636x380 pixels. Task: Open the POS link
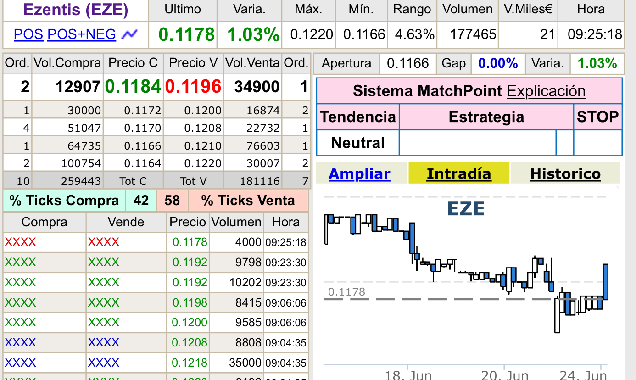tap(28, 34)
